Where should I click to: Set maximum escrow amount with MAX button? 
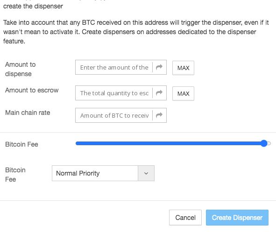tap(183, 93)
